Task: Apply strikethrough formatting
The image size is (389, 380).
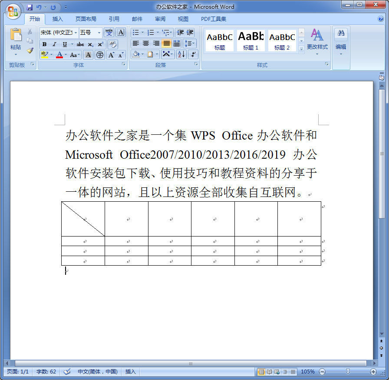Action: pos(80,44)
